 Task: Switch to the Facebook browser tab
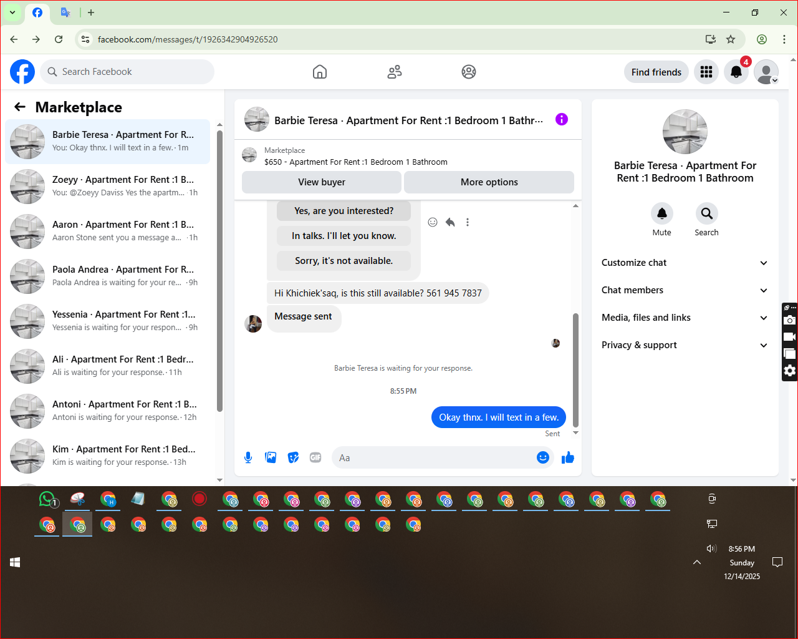point(37,12)
